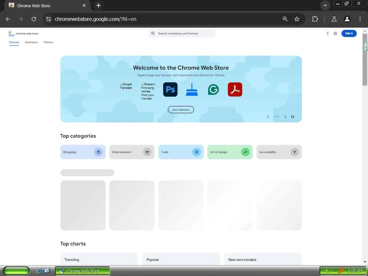The height and width of the screenshot is (276, 368).
Task: Open the Google apps grid icon
Action: (x=335, y=33)
